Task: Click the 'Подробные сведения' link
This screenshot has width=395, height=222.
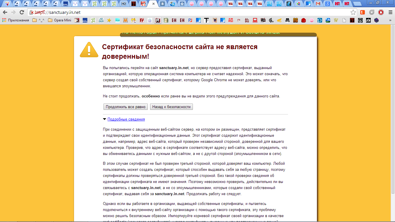Action: (126, 119)
